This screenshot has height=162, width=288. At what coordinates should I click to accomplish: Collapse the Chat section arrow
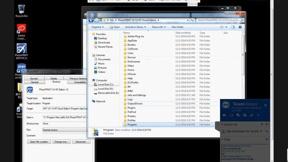222,139
